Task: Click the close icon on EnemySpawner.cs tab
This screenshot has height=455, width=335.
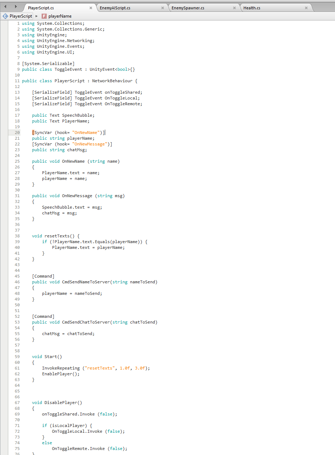Action: point(234,7)
